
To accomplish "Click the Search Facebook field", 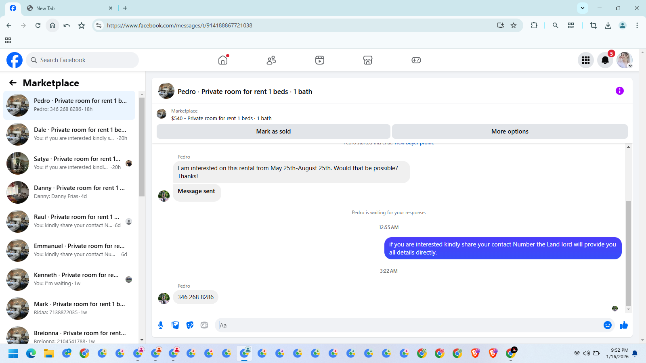I will (83, 60).
